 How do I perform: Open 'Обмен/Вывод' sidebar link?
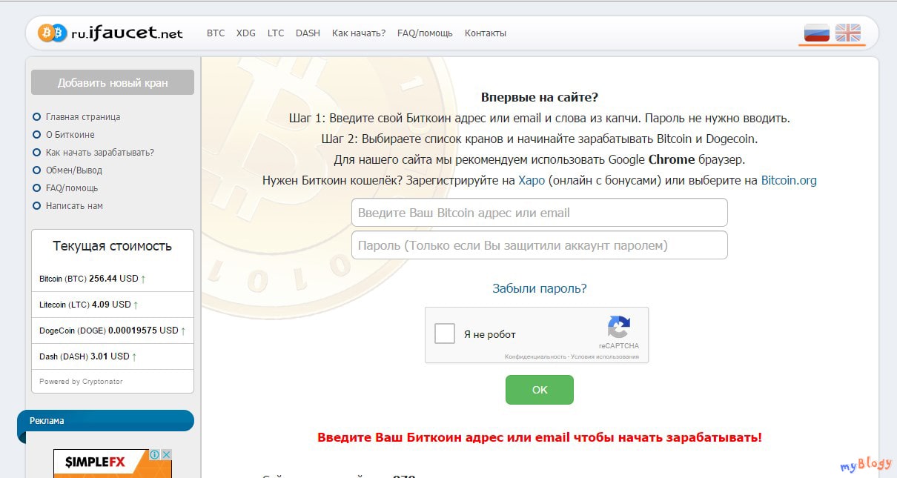click(74, 170)
